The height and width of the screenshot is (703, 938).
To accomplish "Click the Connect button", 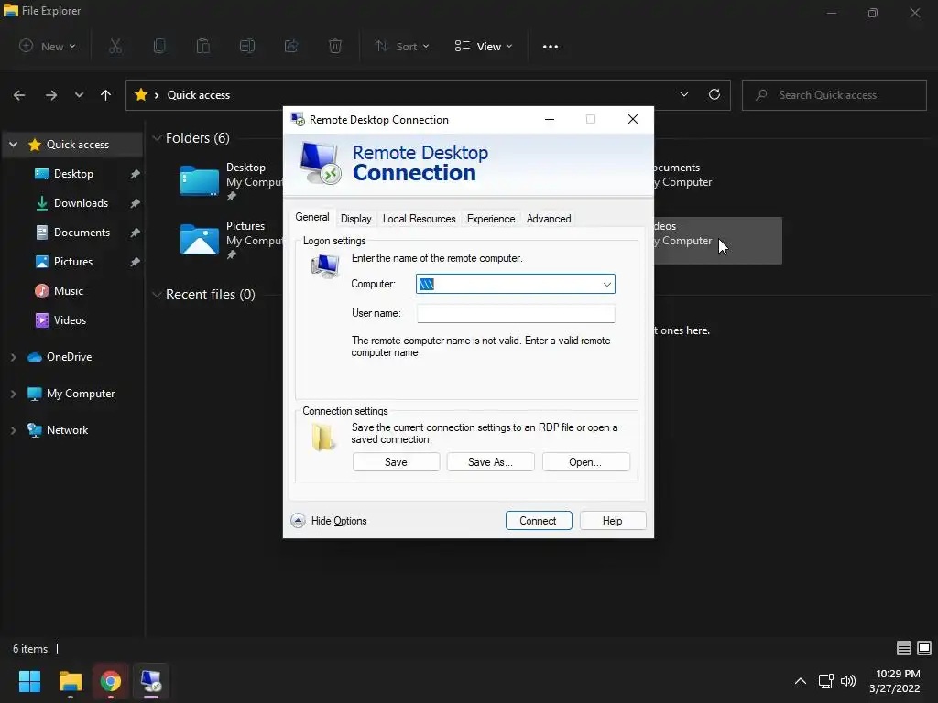I will coord(539,521).
